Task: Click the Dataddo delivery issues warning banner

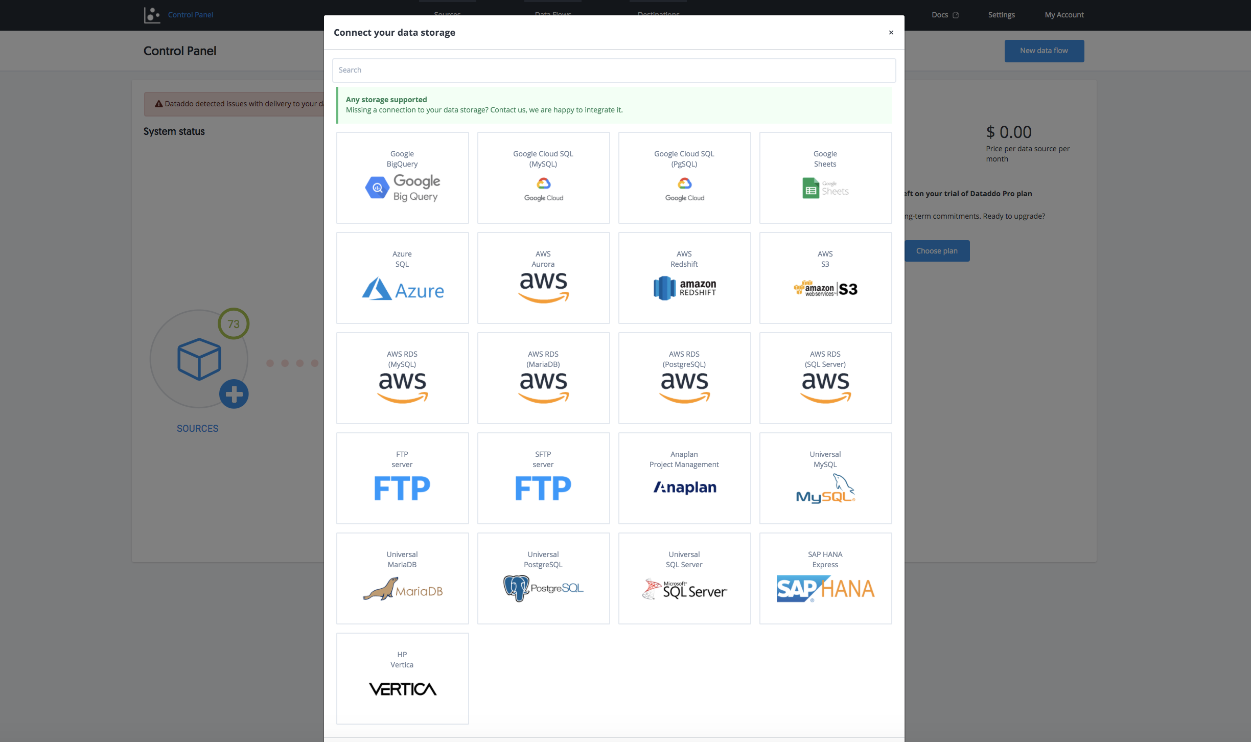Action: pos(234,104)
